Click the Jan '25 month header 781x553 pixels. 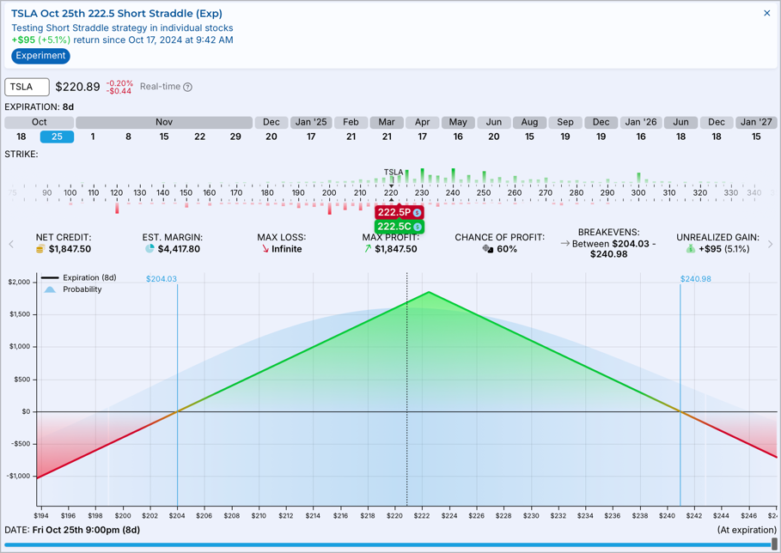311,123
